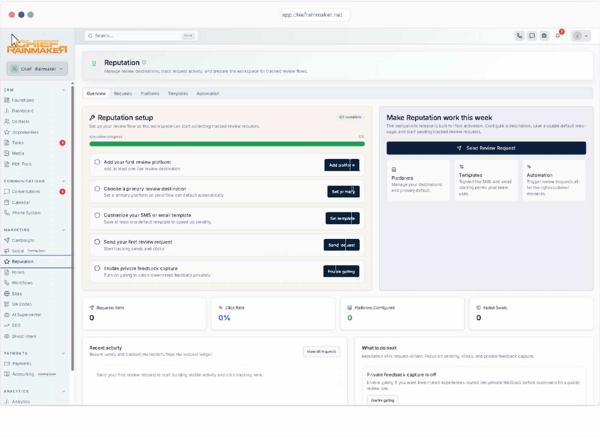Open the Platforms quick card
600x437 pixels.
(418, 180)
